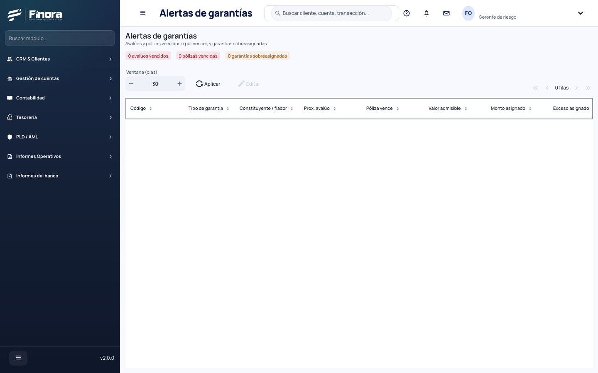
Task: Collapse sidebar with bottom hamburger button
Action: (x=18, y=358)
